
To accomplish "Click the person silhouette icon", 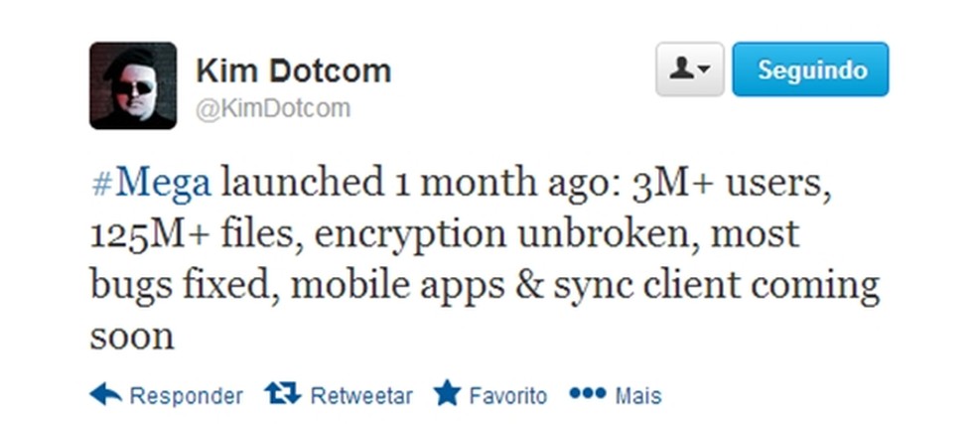I will pos(682,70).
